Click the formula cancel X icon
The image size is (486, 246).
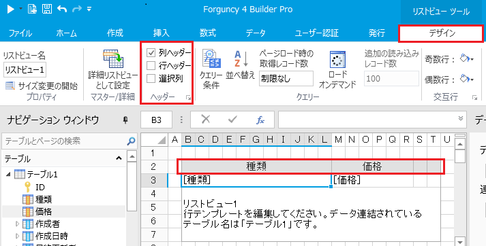click(x=205, y=120)
